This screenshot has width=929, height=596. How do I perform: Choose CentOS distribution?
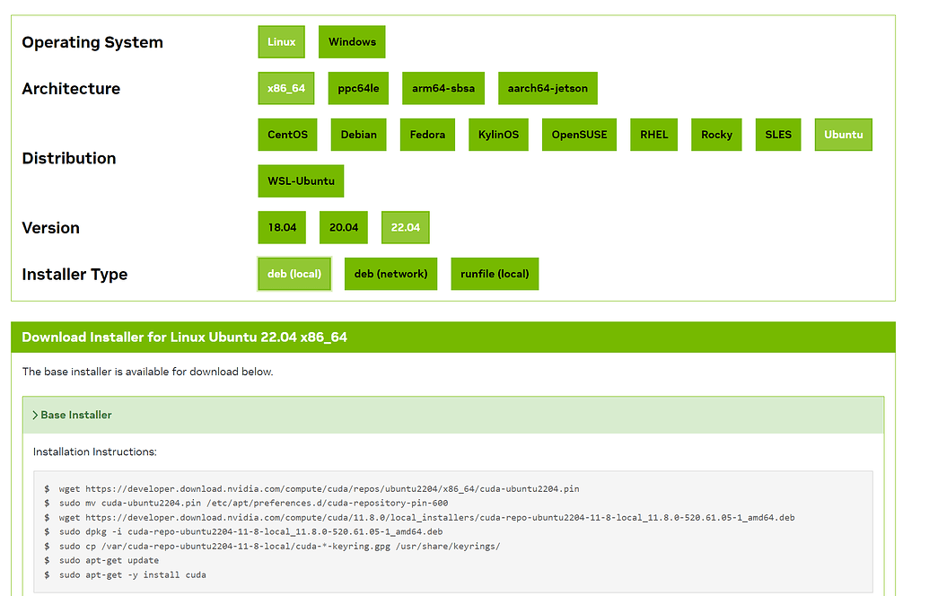click(287, 135)
